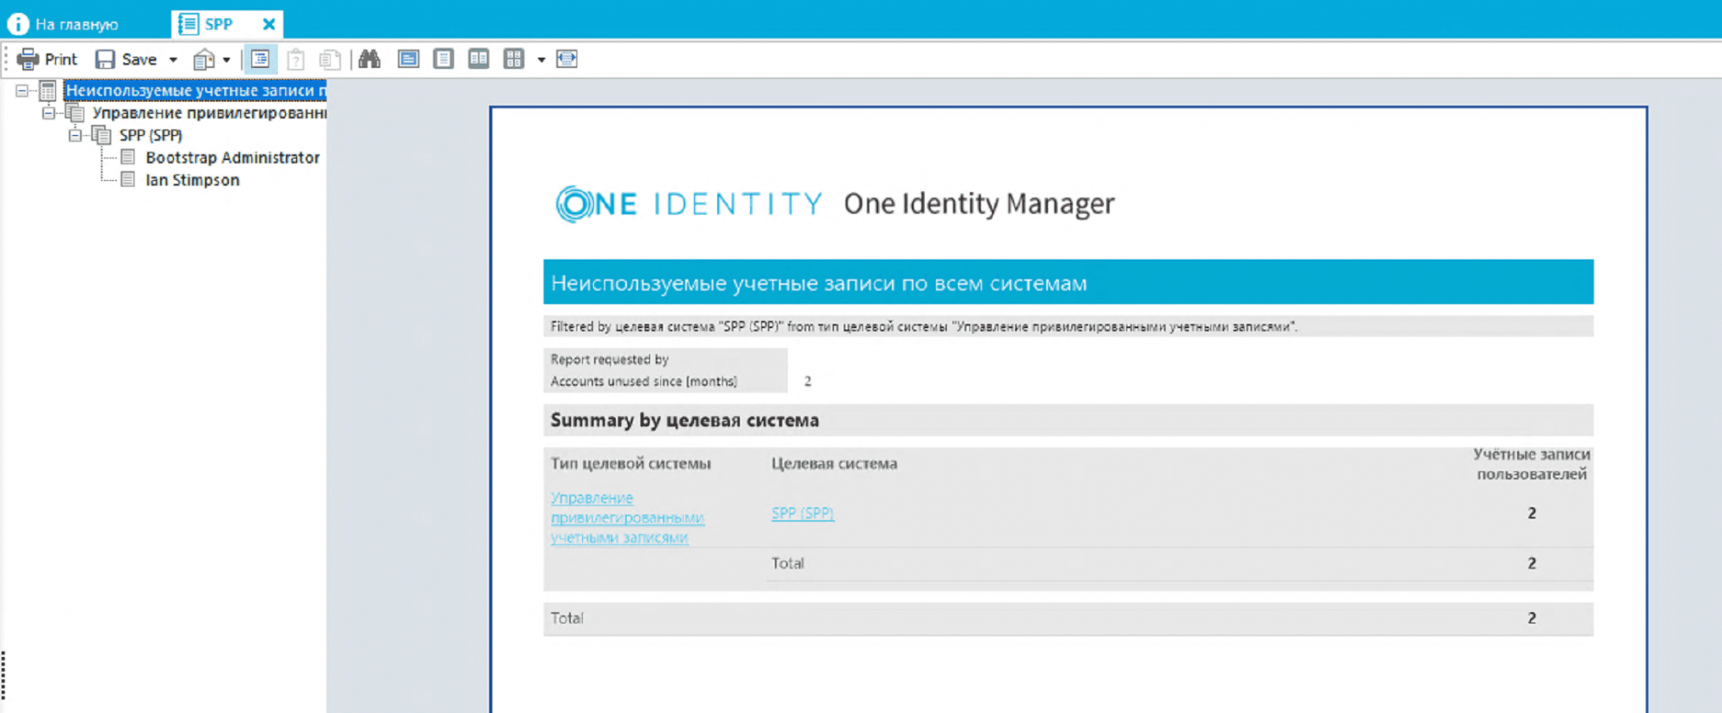Collapse the «Неиспользуемые учетные записи» root node
This screenshot has height=713, width=1722.
pos(22,90)
